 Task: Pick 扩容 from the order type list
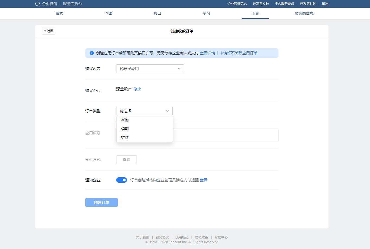tap(125, 137)
